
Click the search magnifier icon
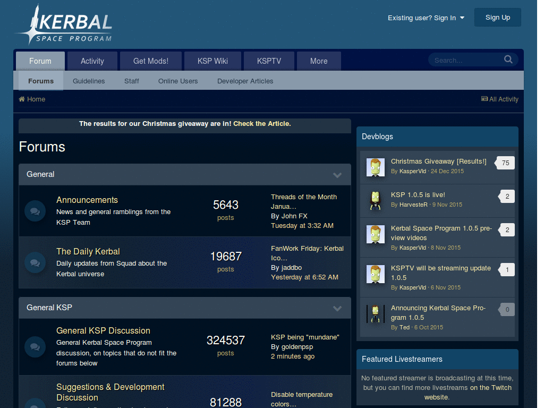tap(508, 59)
